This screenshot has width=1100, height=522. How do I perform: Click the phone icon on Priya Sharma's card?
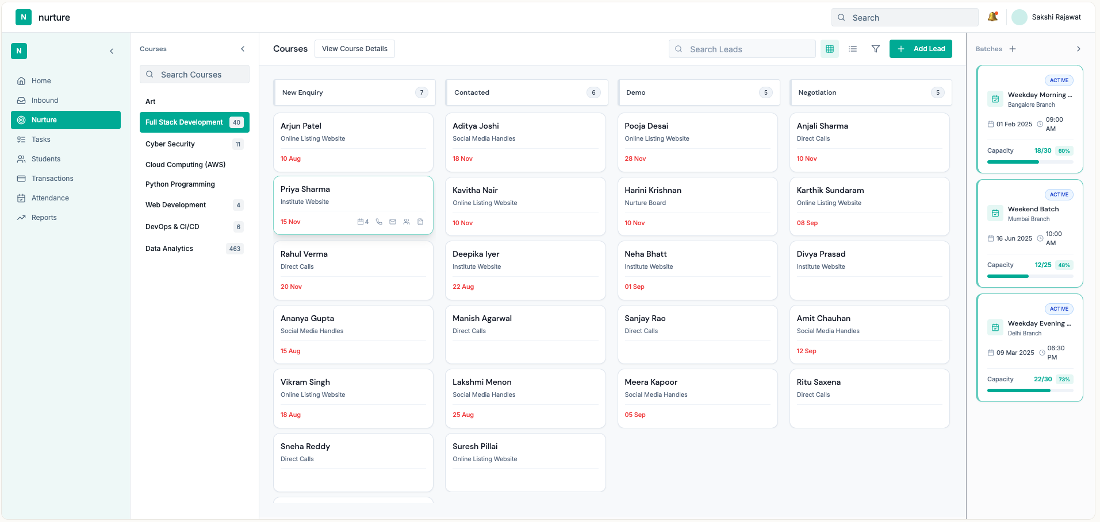[379, 222]
